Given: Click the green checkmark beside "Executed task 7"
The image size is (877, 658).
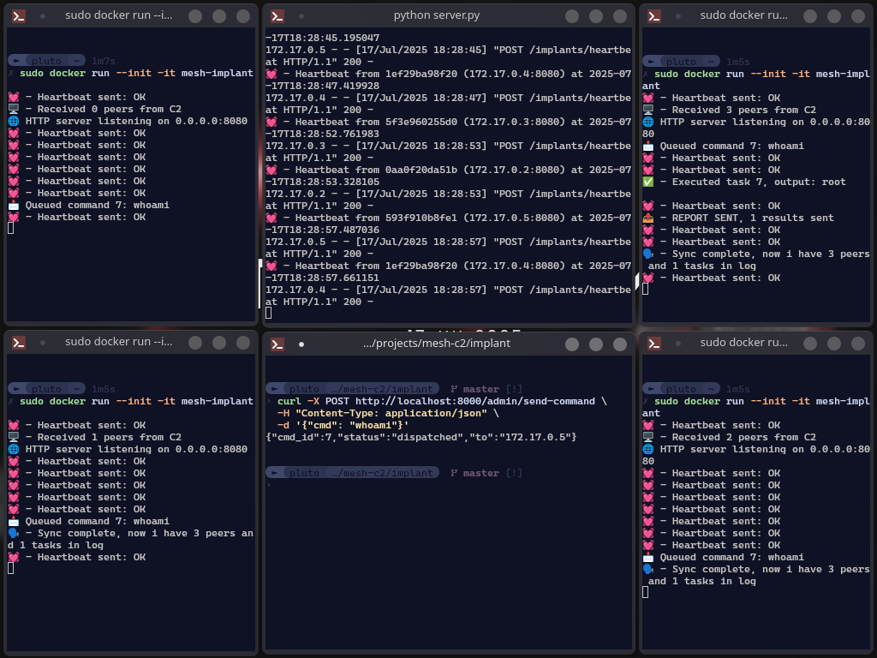Looking at the screenshot, I should [648, 182].
